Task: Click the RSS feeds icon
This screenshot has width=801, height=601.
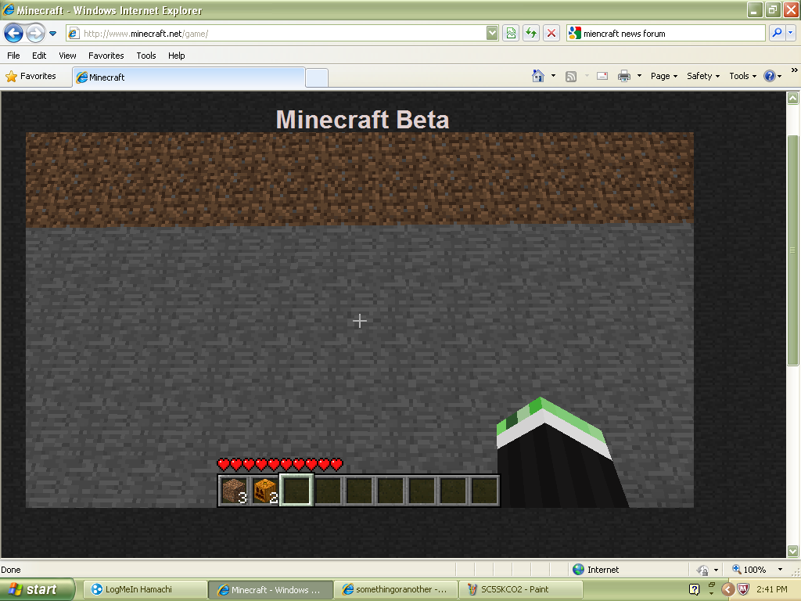Action: 571,77
